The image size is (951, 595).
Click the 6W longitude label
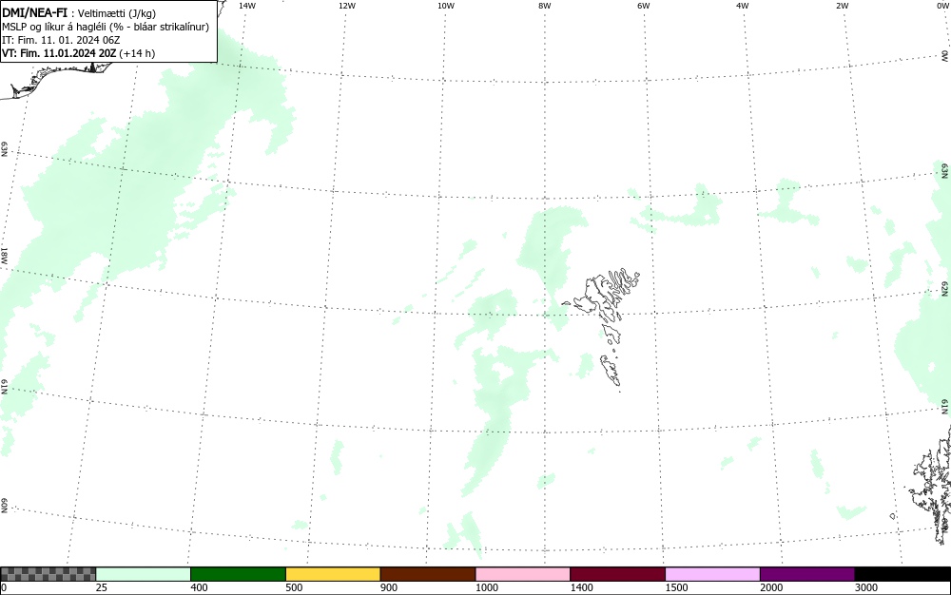(644, 6)
